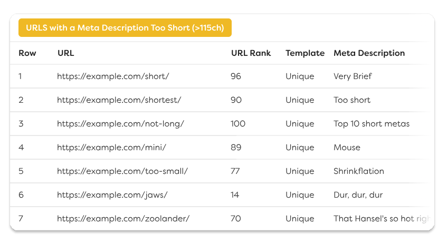Click the 'Shrinkflation' meta description cell
The height and width of the screenshot is (243, 447).
point(359,171)
